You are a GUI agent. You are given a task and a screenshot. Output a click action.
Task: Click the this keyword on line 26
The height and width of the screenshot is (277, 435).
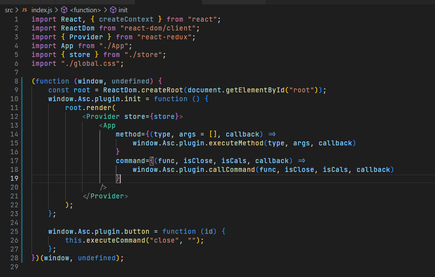[x=74, y=240]
